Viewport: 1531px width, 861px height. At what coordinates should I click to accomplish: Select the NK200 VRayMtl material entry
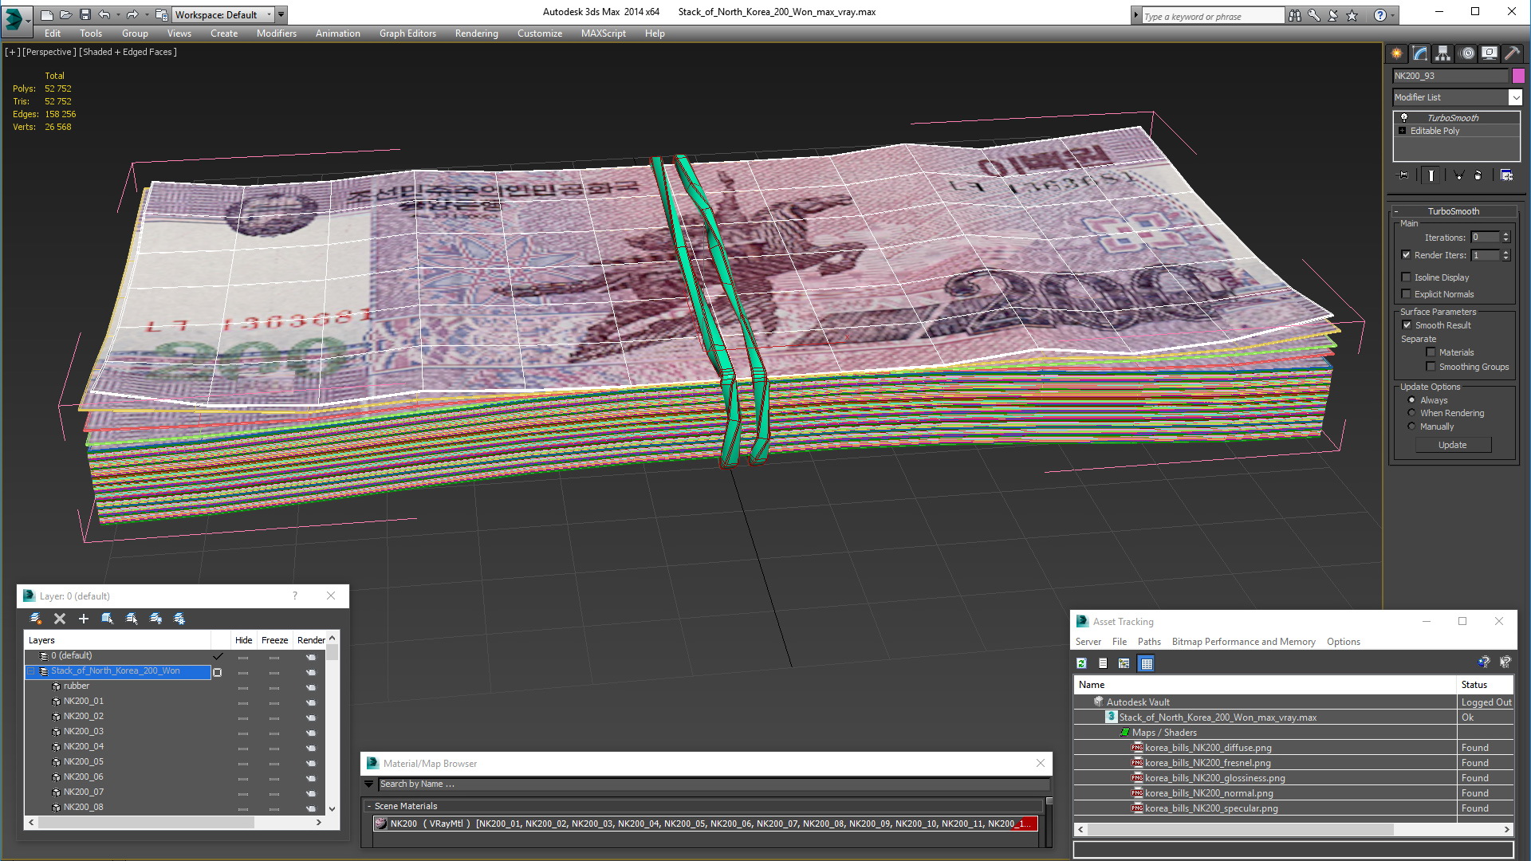pyautogui.click(x=705, y=824)
